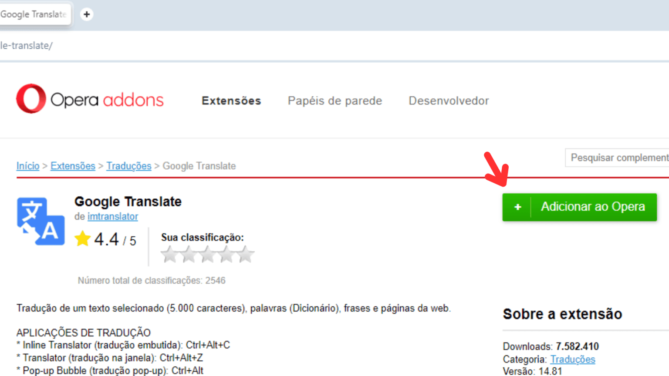The image size is (669, 376).
Task: Select the third star to rate the extension
Action: point(208,254)
